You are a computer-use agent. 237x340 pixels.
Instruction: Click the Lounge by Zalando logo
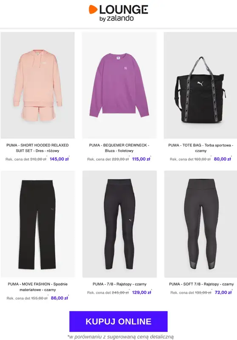coord(118,13)
